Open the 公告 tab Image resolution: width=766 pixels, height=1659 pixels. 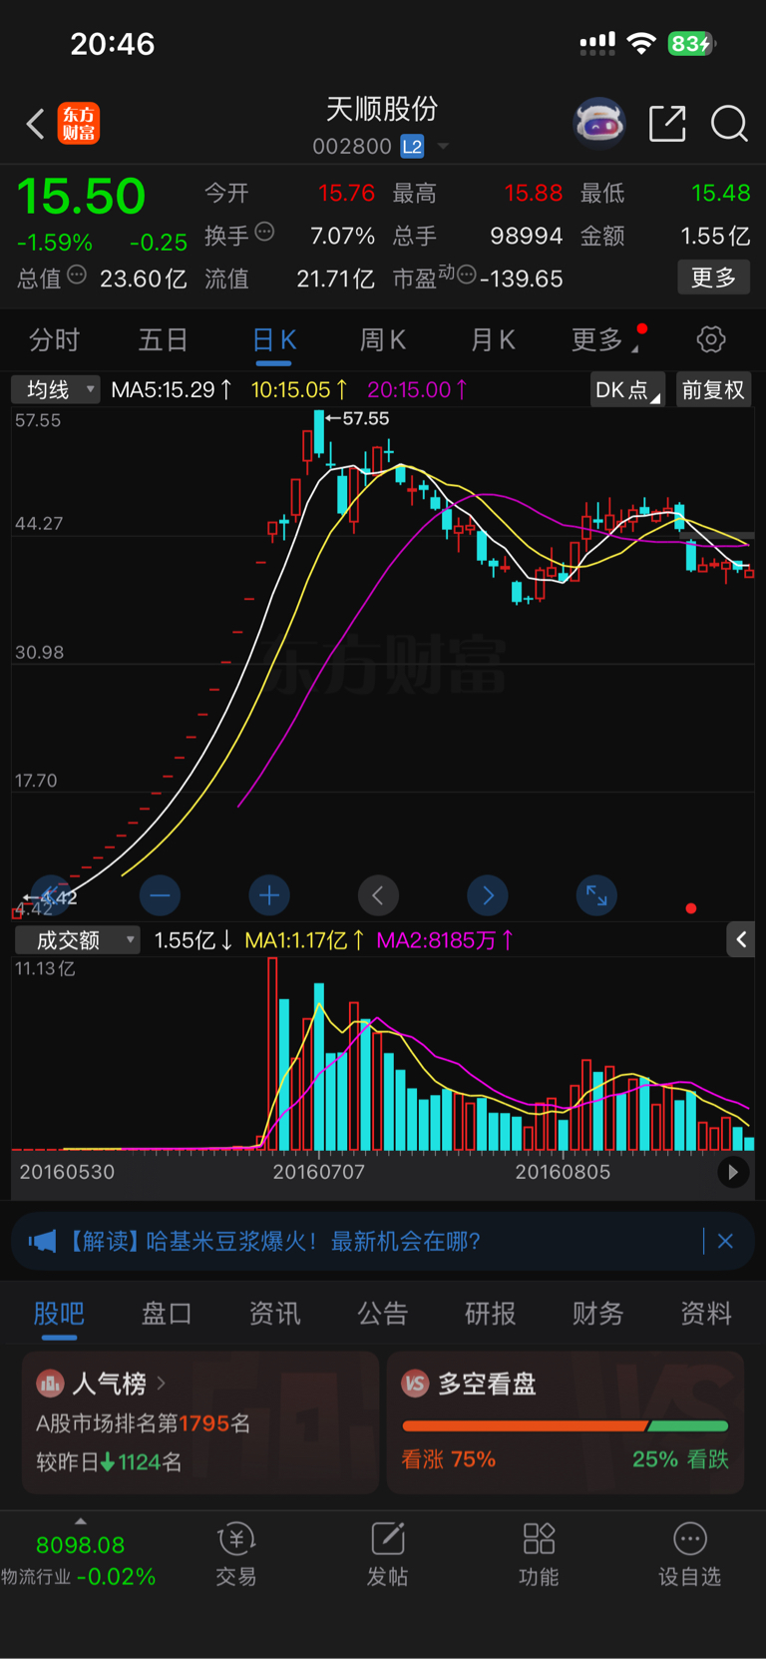pyautogui.click(x=383, y=1314)
